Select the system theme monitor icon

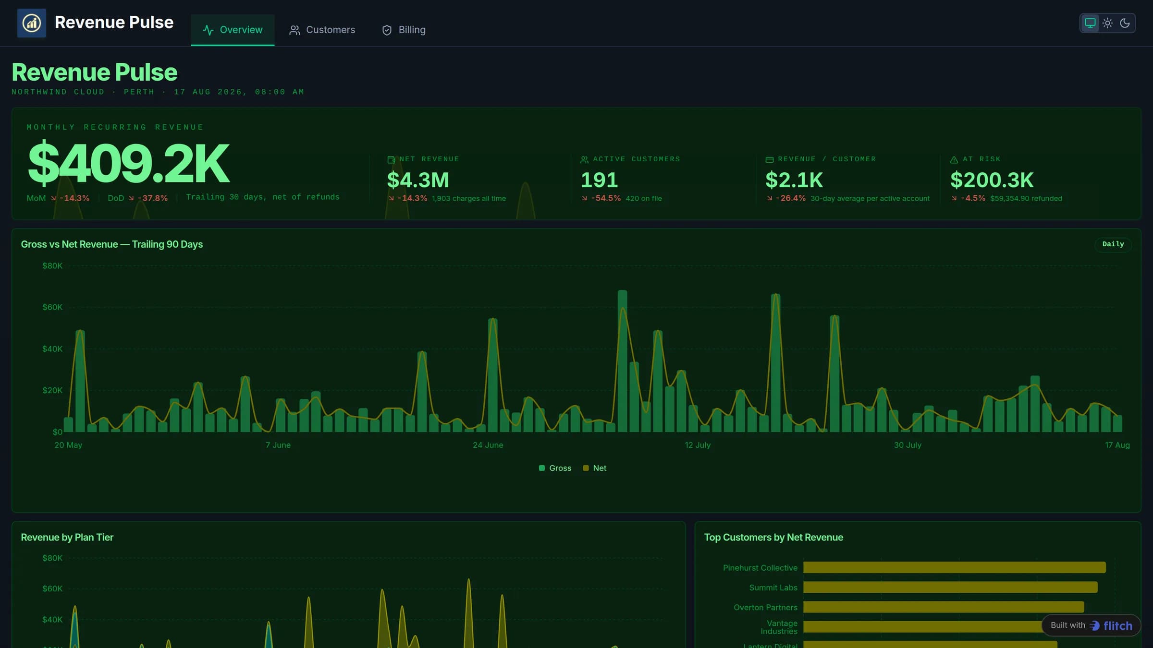(1090, 23)
